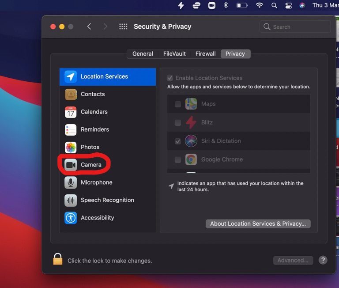Tick the Google Chrome location checkbox
The height and width of the screenshot is (288, 339).
(178, 160)
